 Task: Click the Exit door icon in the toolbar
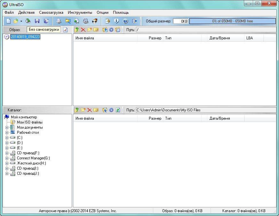coord(134,21)
